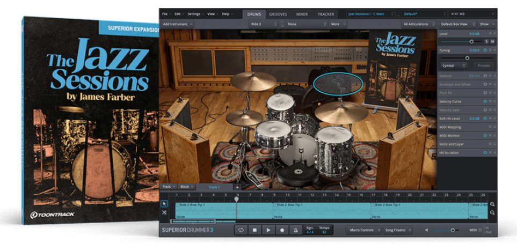Image resolution: width=517 pixels, height=250 pixels.
Task: Open Voice and Layer menu icon
Action: (x=490, y=144)
